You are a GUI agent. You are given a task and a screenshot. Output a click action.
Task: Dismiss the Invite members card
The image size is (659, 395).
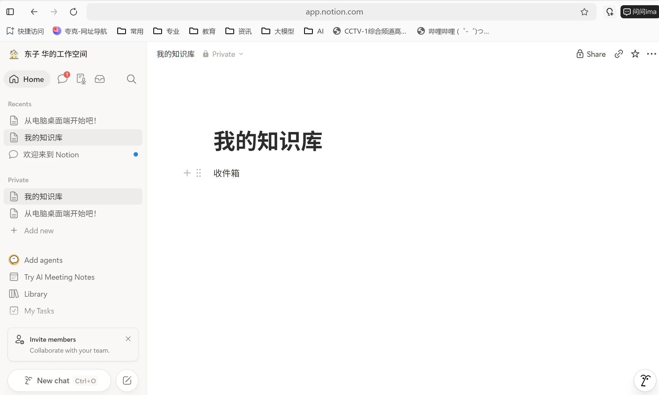pyautogui.click(x=128, y=339)
